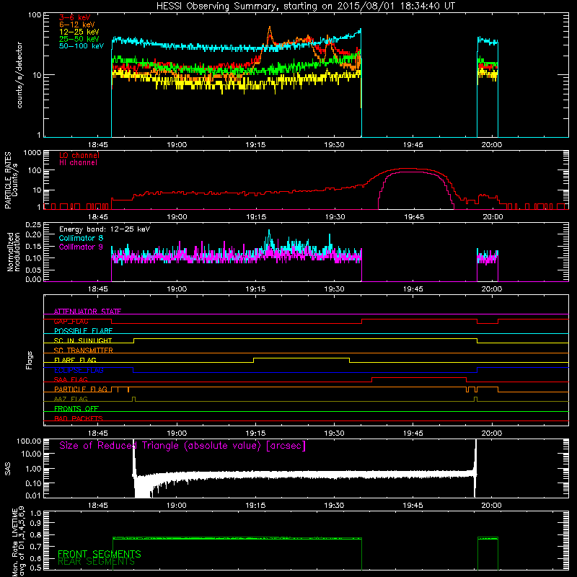Click the Energy band: 12-25 keV label

pos(105,229)
